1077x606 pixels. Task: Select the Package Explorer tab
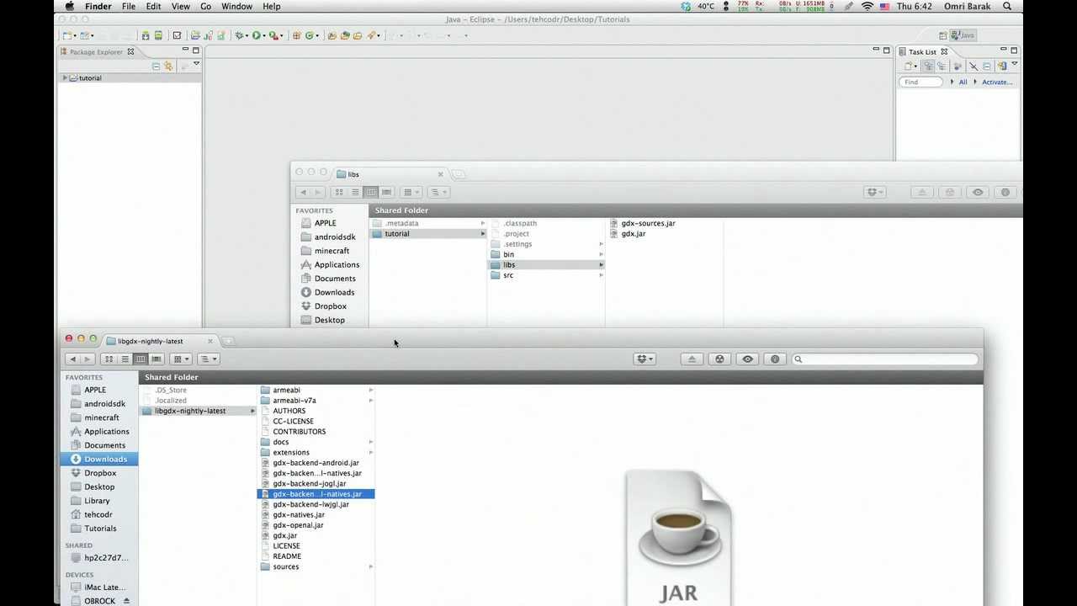(96, 51)
